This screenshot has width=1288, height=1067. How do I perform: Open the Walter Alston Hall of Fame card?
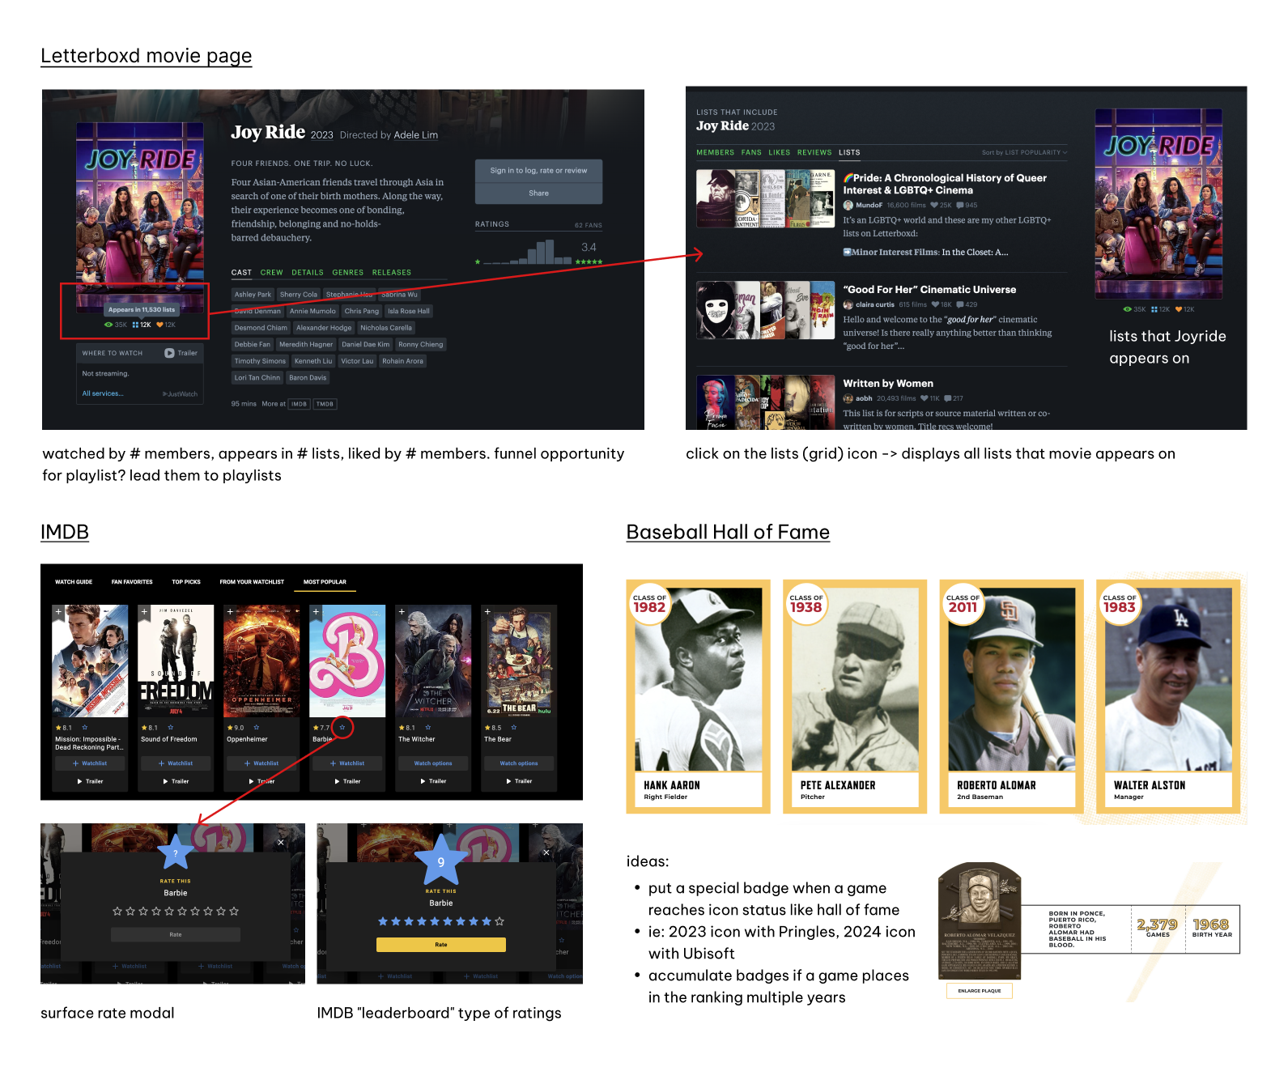pos(1168,696)
